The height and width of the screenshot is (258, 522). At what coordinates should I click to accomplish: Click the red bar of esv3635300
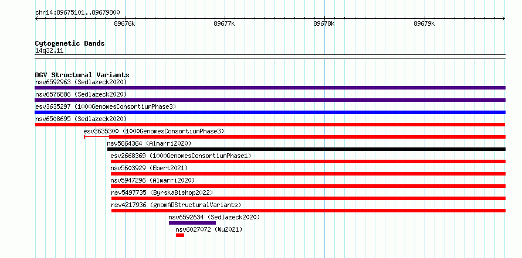294,137
